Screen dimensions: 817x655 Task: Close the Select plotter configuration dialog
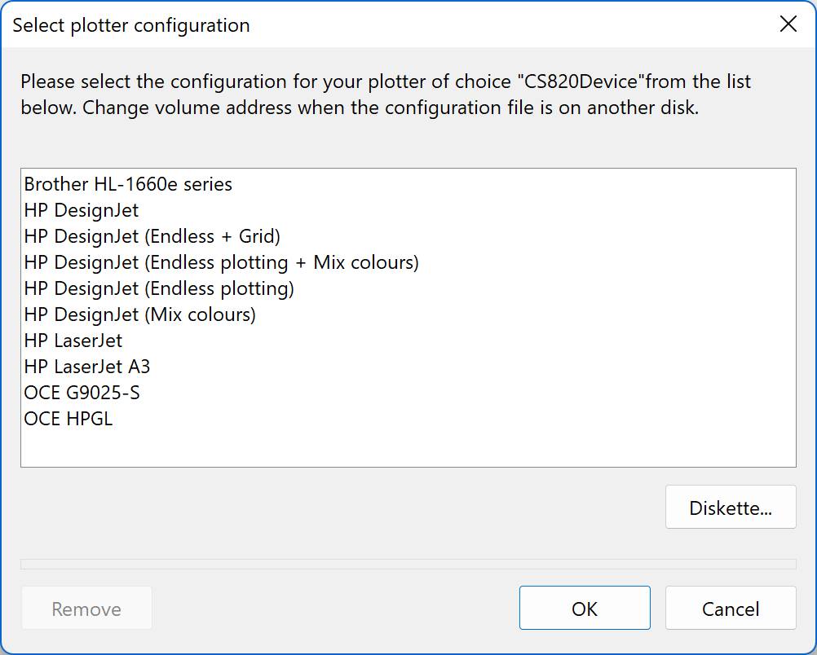[x=788, y=24]
